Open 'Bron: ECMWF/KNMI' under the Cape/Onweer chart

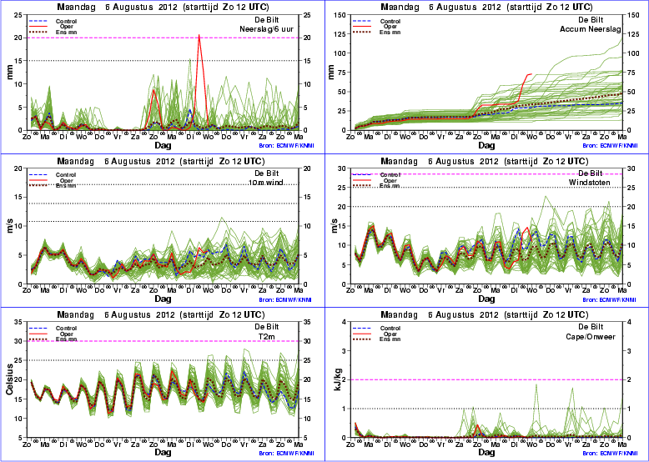[611, 454]
